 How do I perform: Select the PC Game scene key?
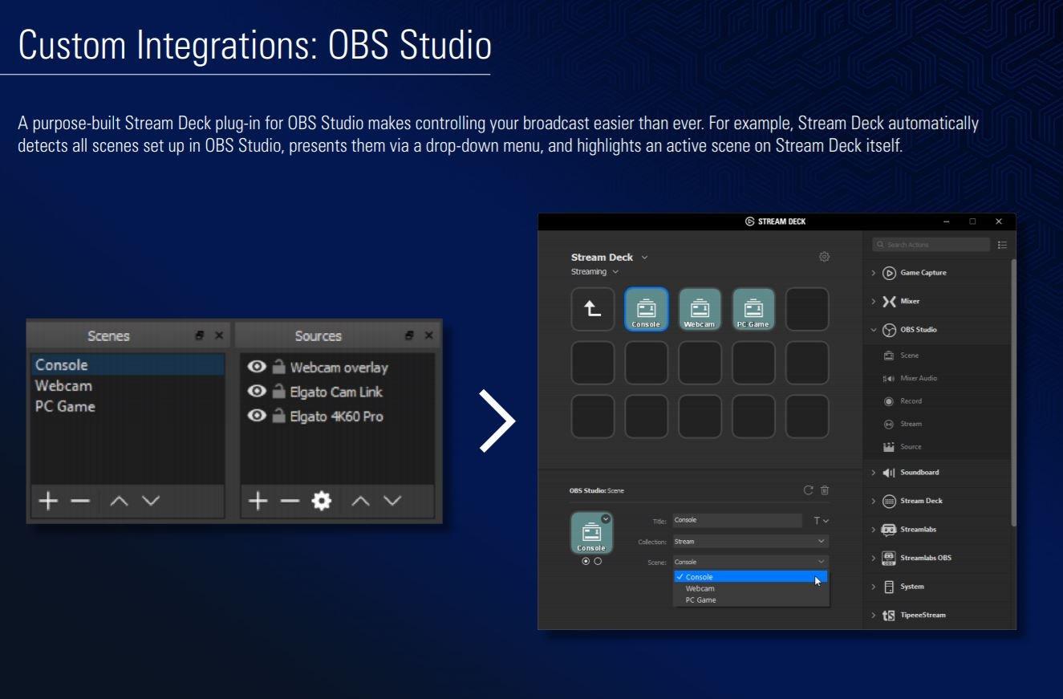pyautogui.click(x=753, y=309)
